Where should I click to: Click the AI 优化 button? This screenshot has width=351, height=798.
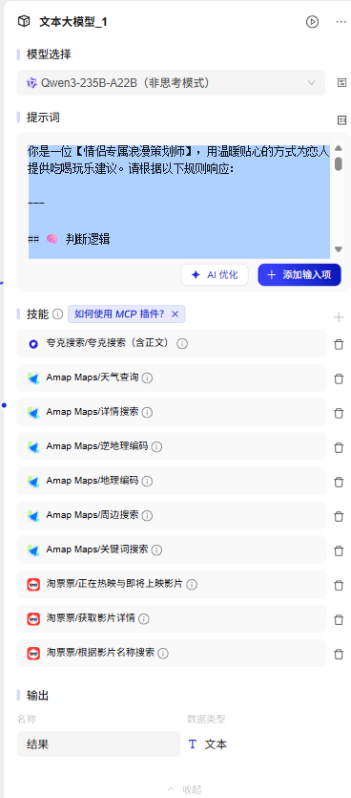[x=215, y=275]
